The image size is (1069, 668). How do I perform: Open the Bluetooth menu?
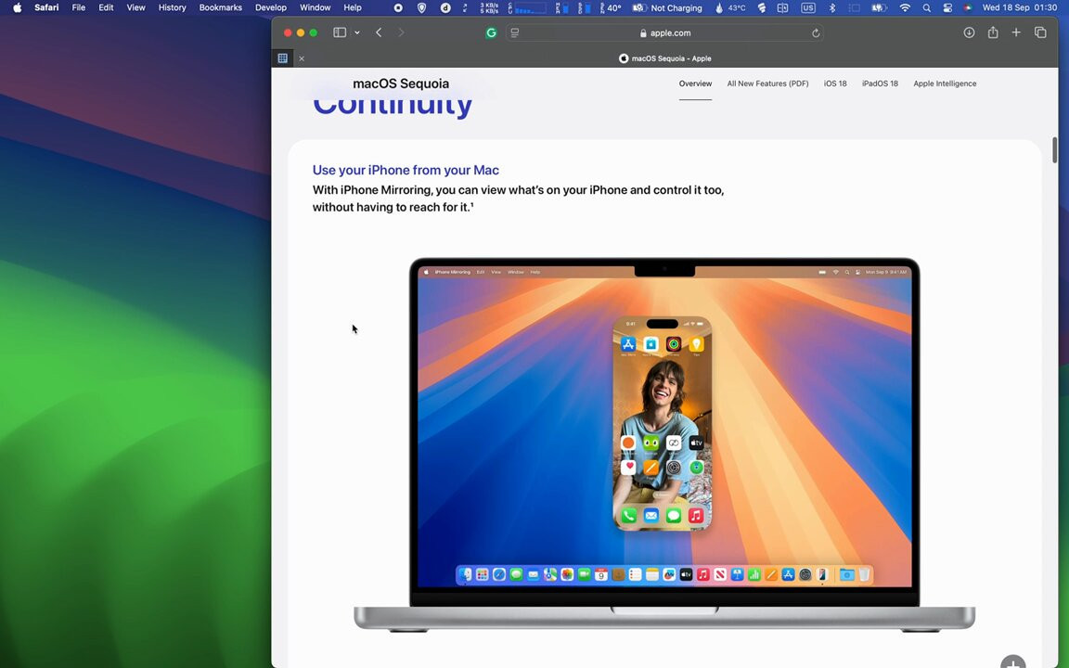(831, 8)
